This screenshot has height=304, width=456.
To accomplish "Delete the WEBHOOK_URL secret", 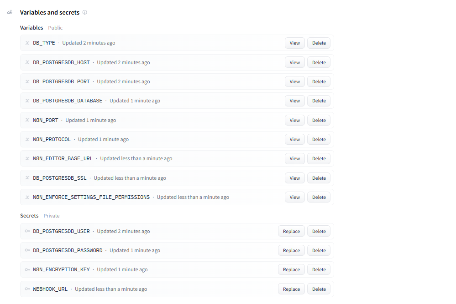I will point(319,289).
